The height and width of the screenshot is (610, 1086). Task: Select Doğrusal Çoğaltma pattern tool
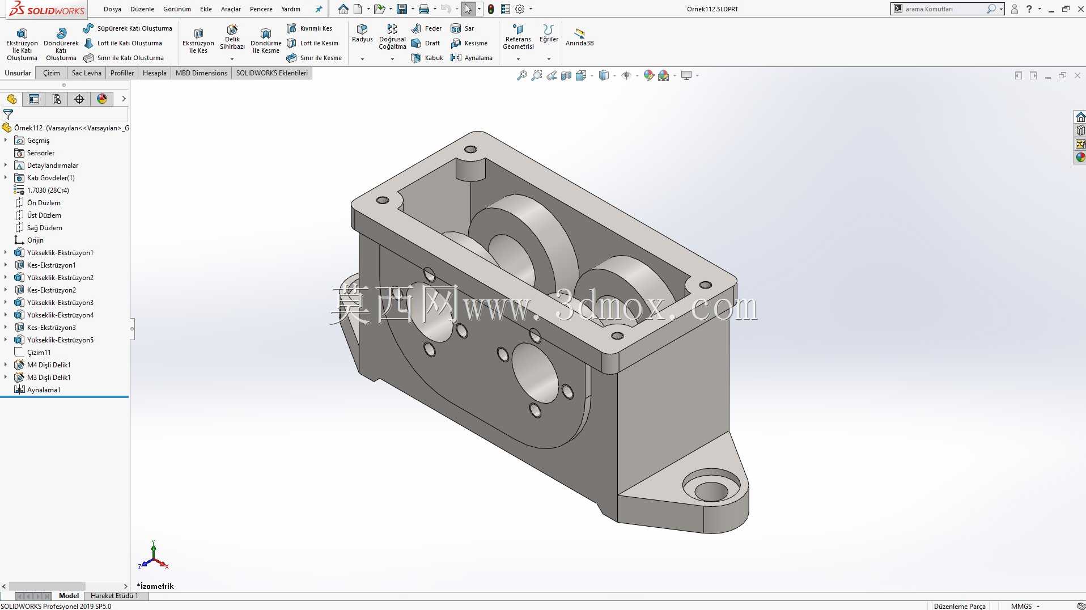392,37
